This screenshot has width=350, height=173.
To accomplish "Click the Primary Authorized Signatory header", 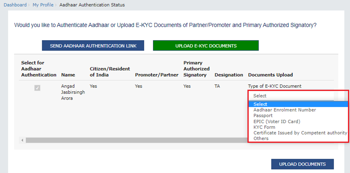I will [x=196, y=69].
